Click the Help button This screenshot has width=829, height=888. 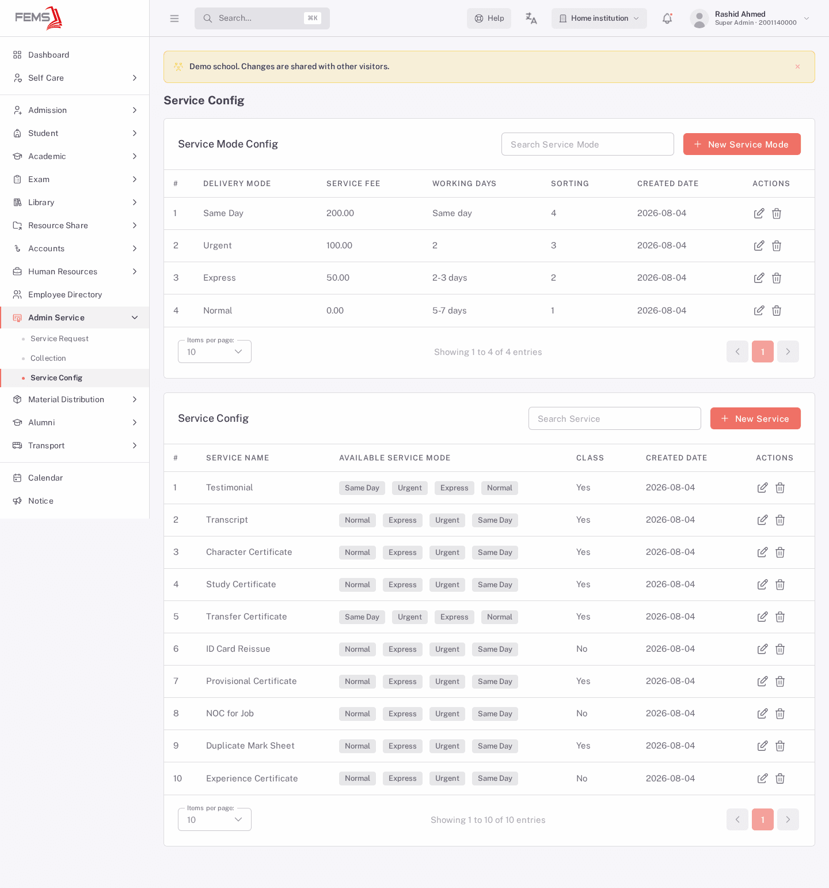[489, 18]
